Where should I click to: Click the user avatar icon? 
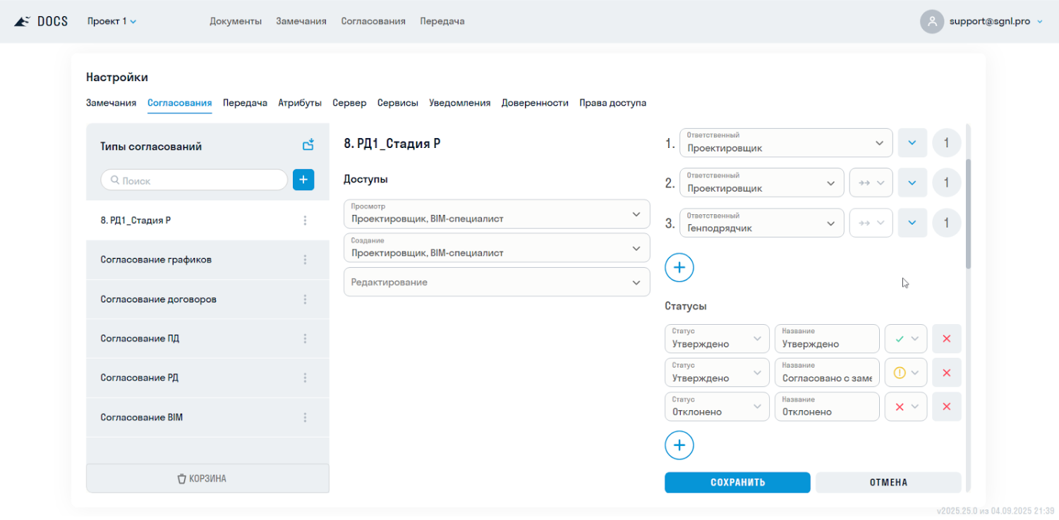(931, 21)
